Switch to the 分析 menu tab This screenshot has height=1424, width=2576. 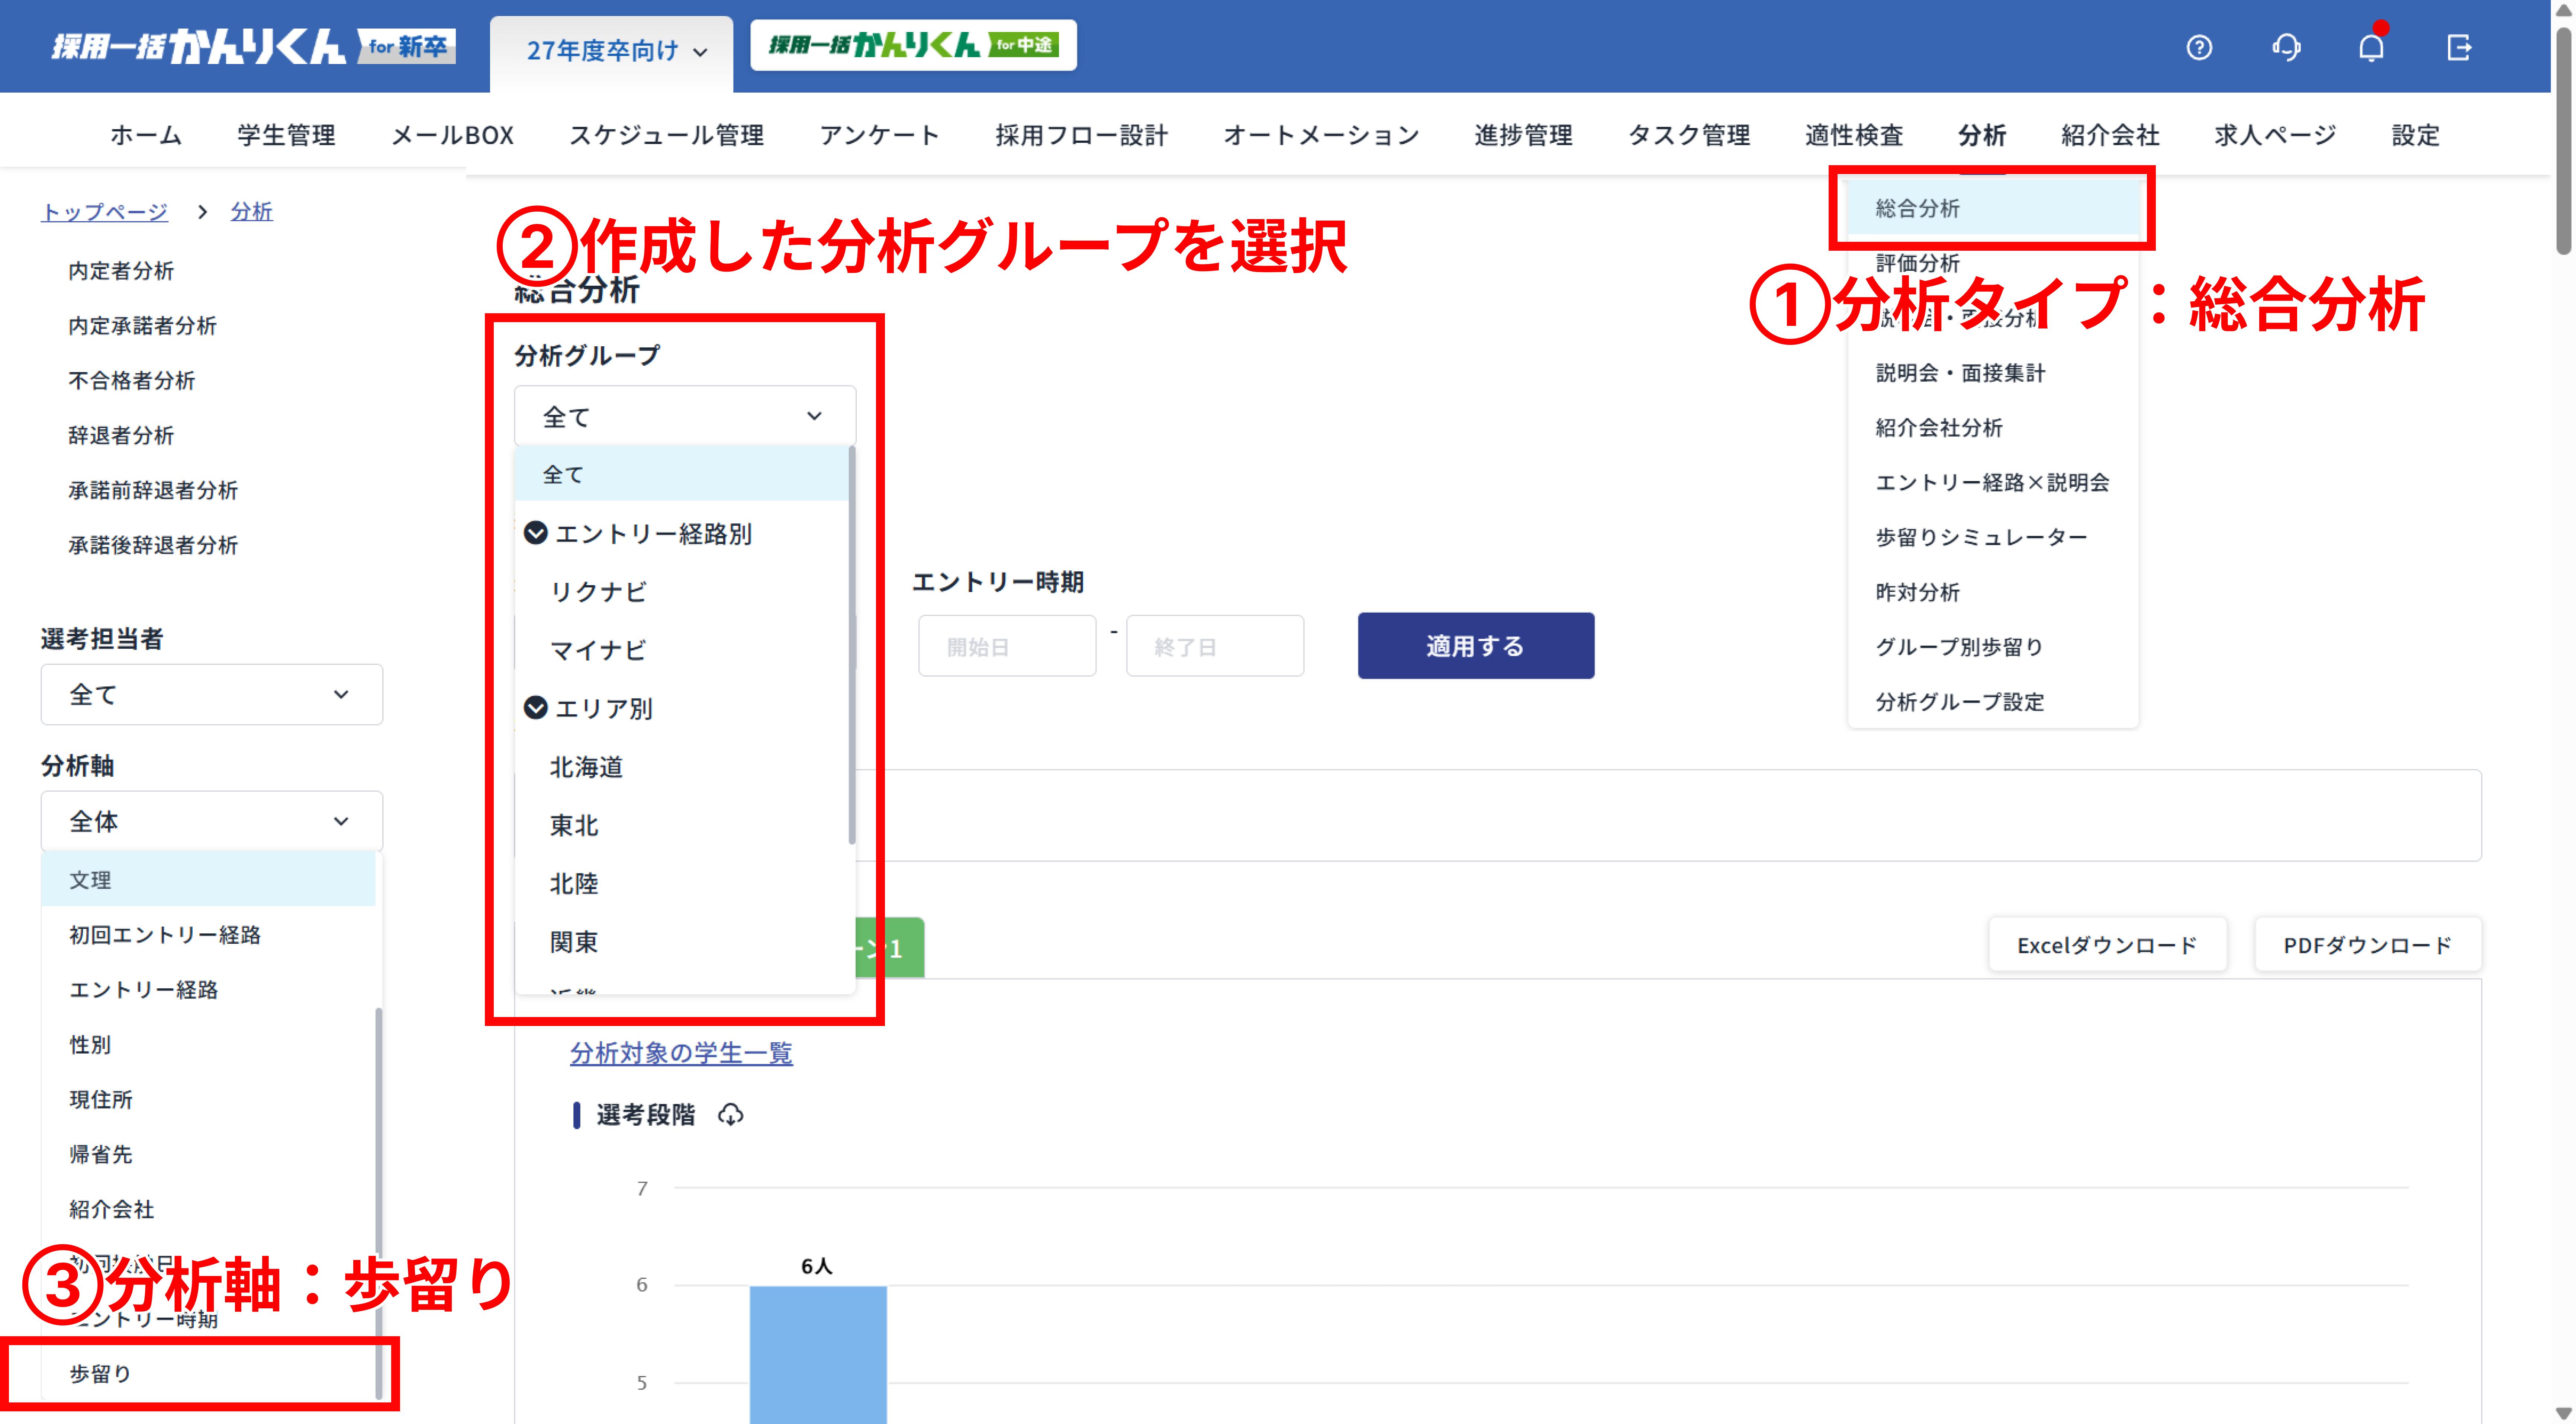coord(1982,135)
